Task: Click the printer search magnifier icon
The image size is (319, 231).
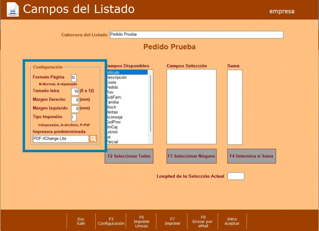Action: pos(93,139)
